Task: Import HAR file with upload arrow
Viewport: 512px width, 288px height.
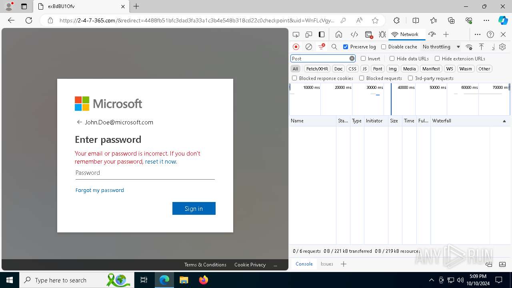Action: pos(482,47)
